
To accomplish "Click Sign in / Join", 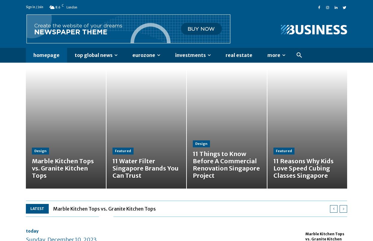I will point(34,7).
